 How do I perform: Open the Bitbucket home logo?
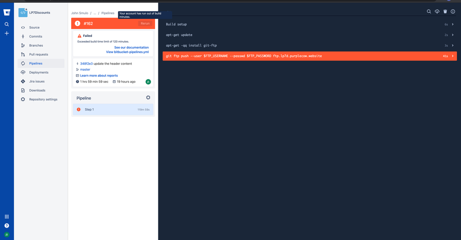[7, 12]
